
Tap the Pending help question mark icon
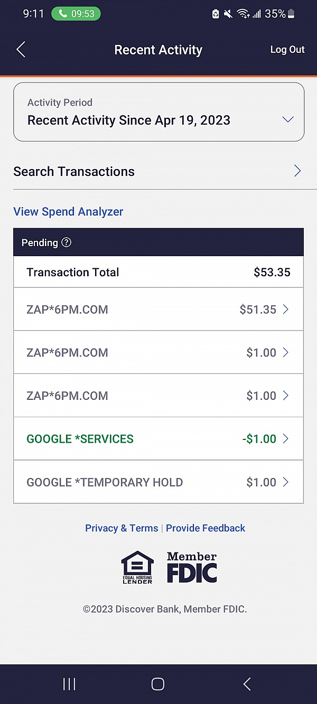point(66,242)
